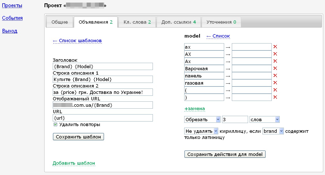Remove the ')' replacement row

tap(275, 97)
